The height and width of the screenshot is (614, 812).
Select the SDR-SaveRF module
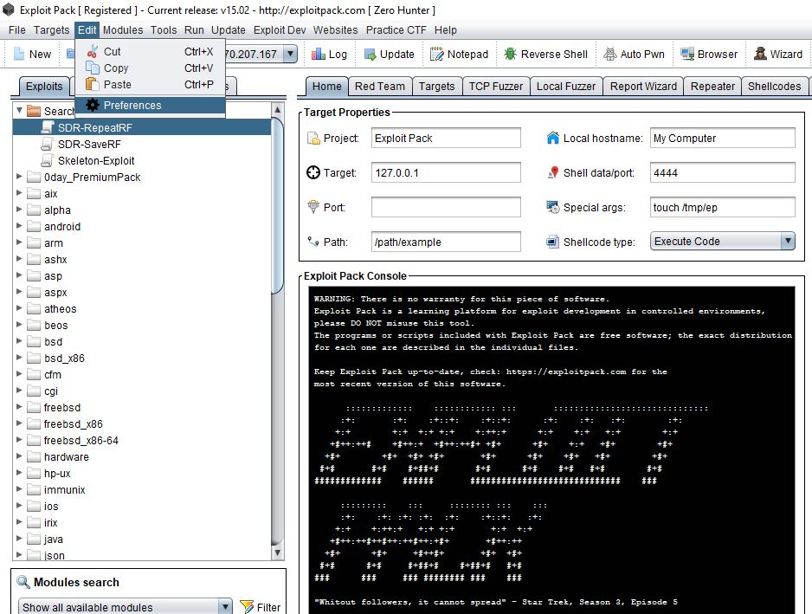pos(89,144)
